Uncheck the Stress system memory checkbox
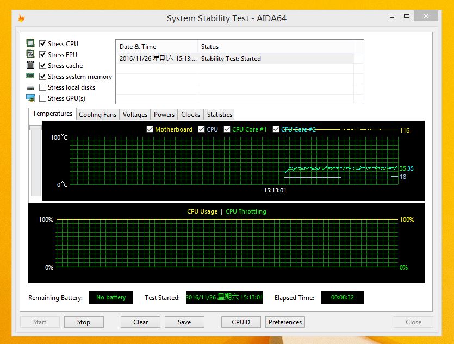The height and width of the screenshot is (344, 454). pyautogui.click(x=42, y=77)
